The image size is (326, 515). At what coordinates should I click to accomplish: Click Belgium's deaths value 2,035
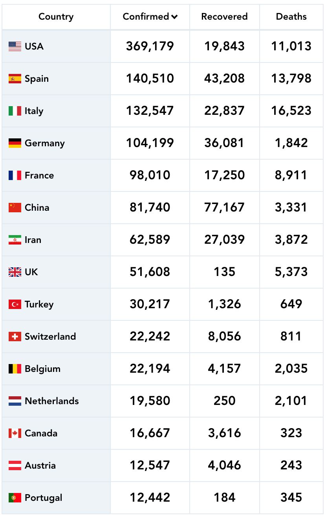click(x=291, y=369)
